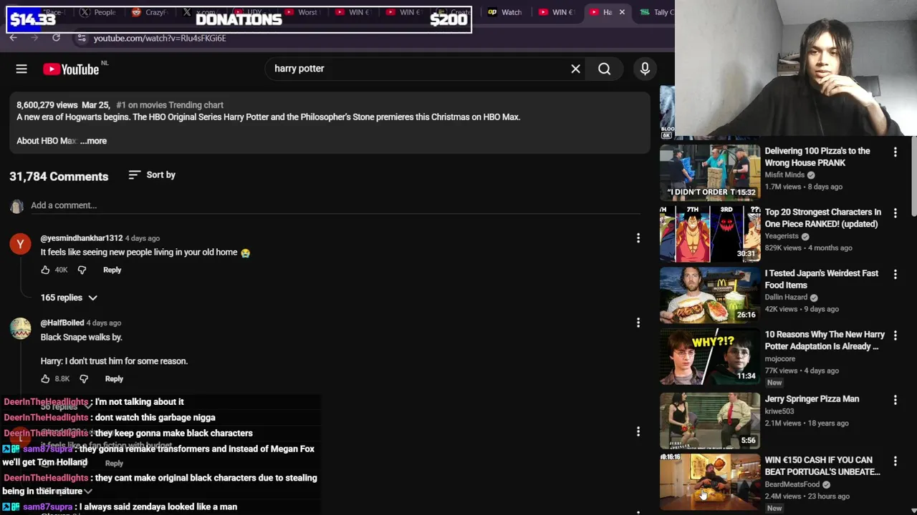Like the yesmindhankhar1312 comment
The height and width of the screenshot is (515, 917).
(x=45, y=270)
